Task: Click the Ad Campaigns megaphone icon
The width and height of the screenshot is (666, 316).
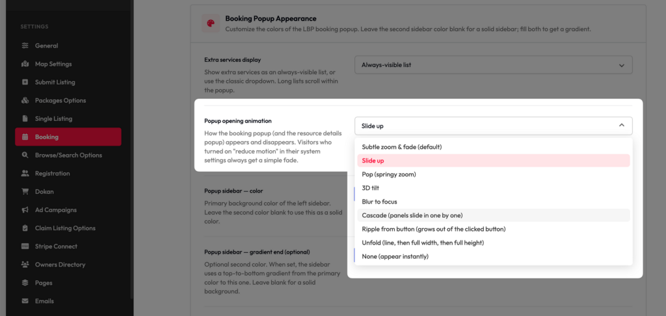Action: pyautogui.click(x=25, y=210)
